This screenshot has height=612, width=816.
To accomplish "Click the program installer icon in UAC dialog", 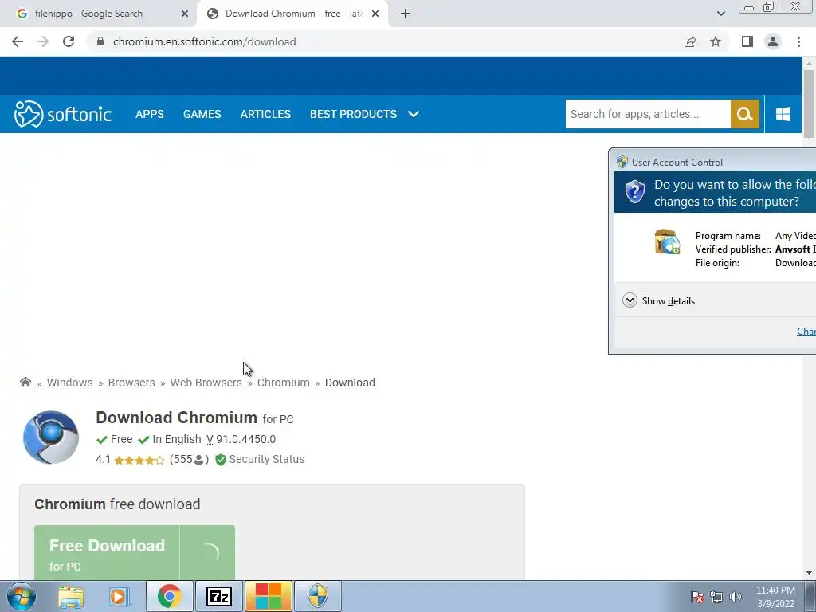I will (667, 242).
